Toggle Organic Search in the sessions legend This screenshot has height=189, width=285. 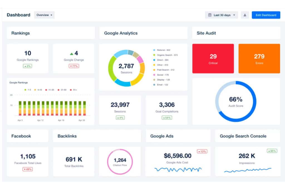click(166, 55)
